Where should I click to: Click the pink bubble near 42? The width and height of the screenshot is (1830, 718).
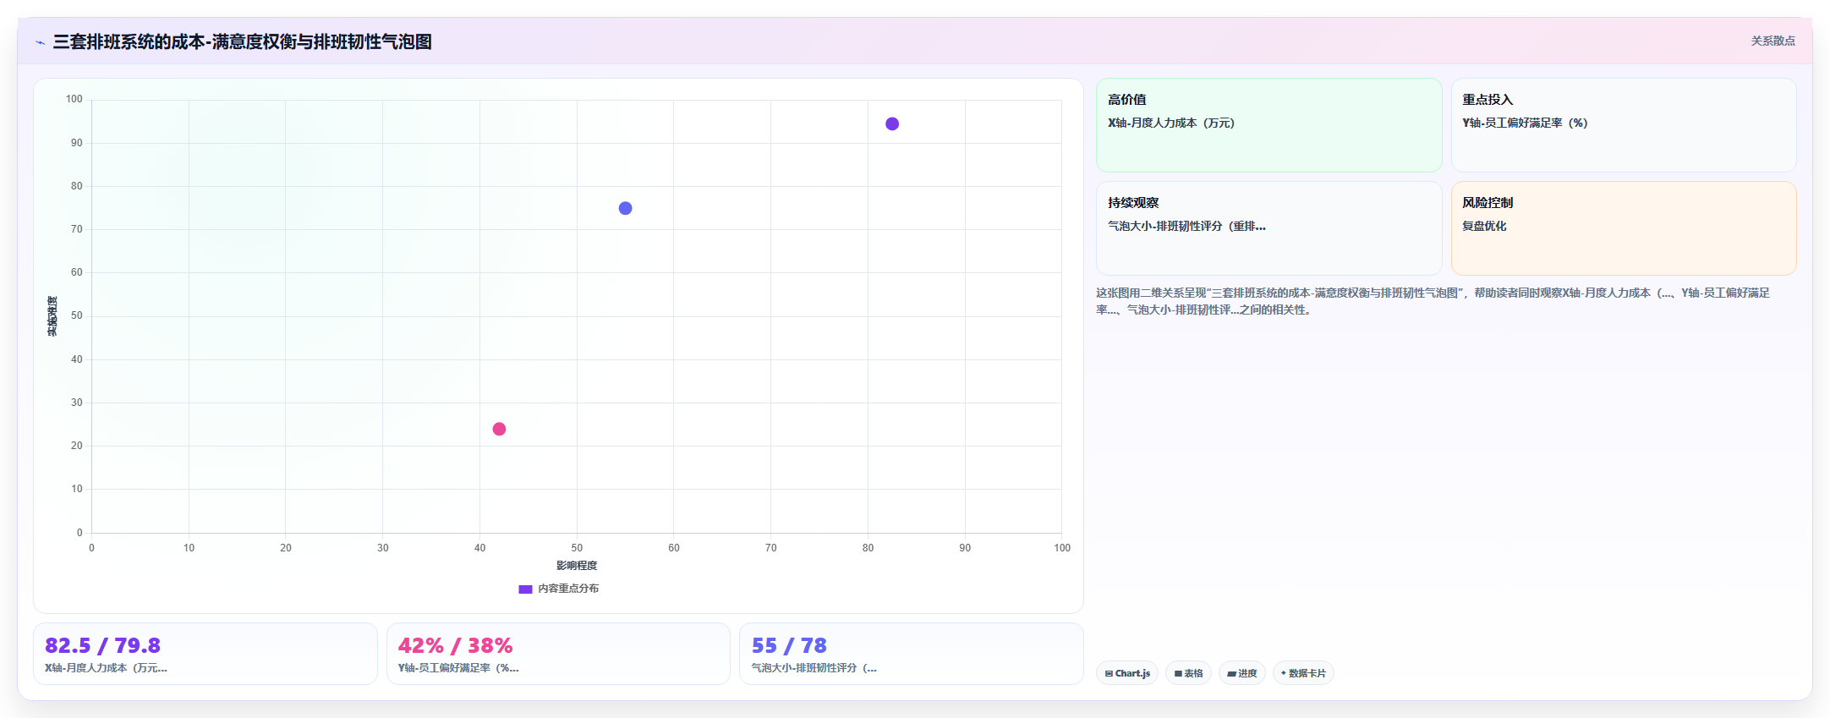point(499,429)
